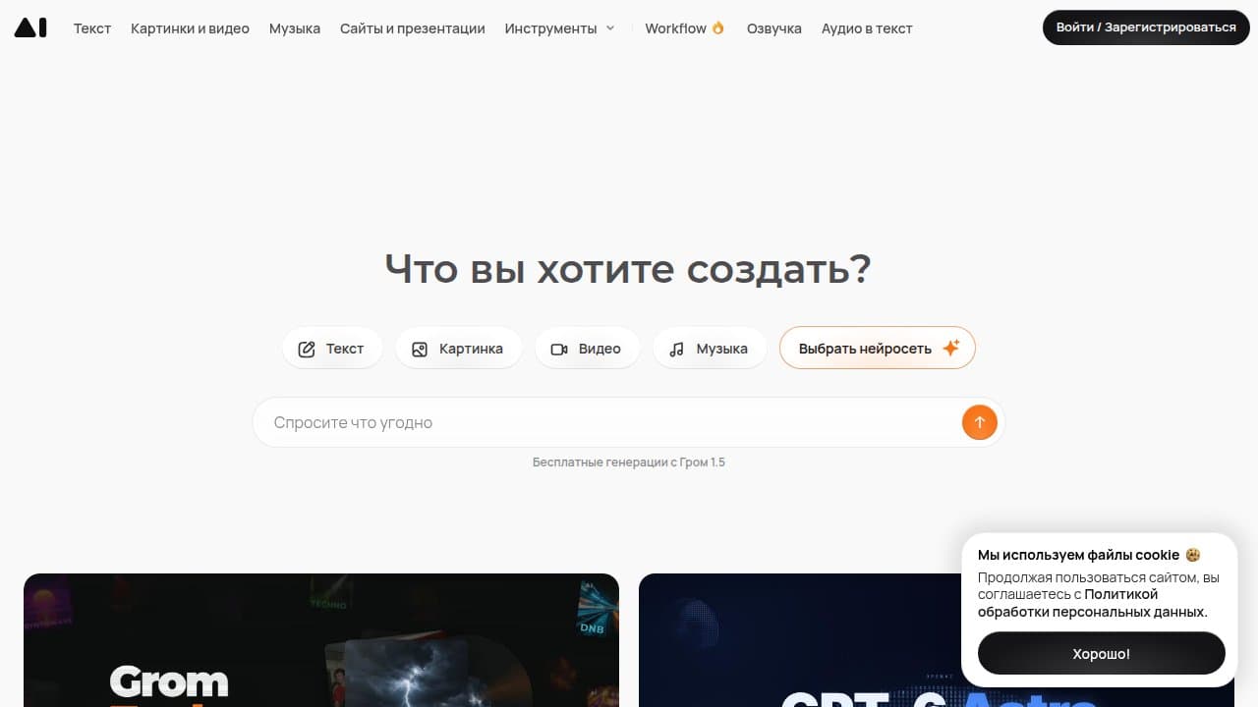1258x707 pixels.
Task: Open the Grom promo banner
Action: click(321, 640)
